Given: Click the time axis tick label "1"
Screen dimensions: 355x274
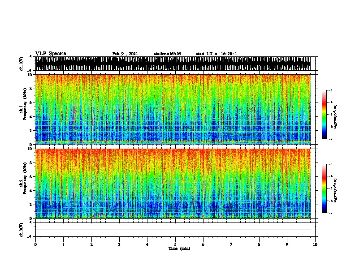Looking at the screenshot, I should [64, 244].
